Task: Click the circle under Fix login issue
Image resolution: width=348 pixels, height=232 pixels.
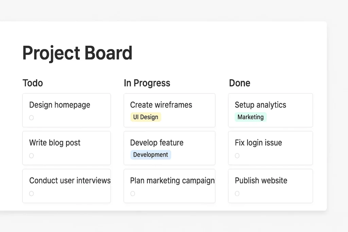Action: tap(237, 156)
